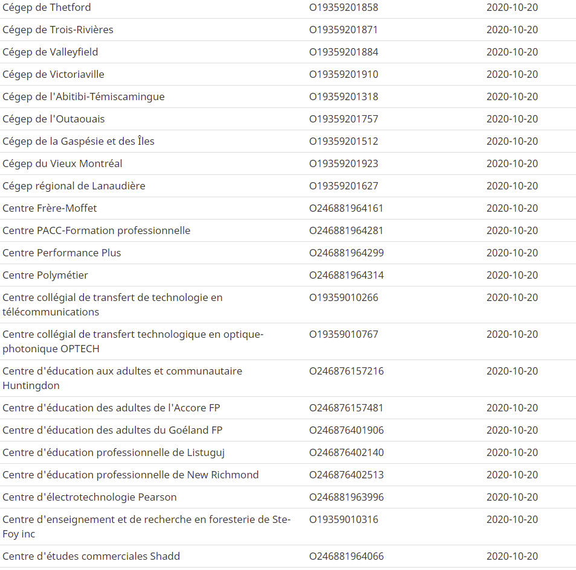Select Centre d'électrotechnologie Pearson
Screen dimensions: 576x570
tap(89, 498)
